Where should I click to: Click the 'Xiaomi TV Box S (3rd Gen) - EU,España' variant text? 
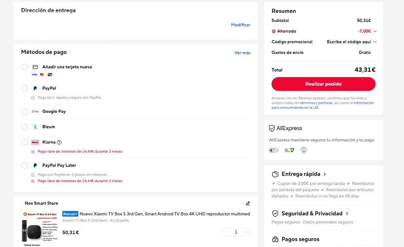96,220
